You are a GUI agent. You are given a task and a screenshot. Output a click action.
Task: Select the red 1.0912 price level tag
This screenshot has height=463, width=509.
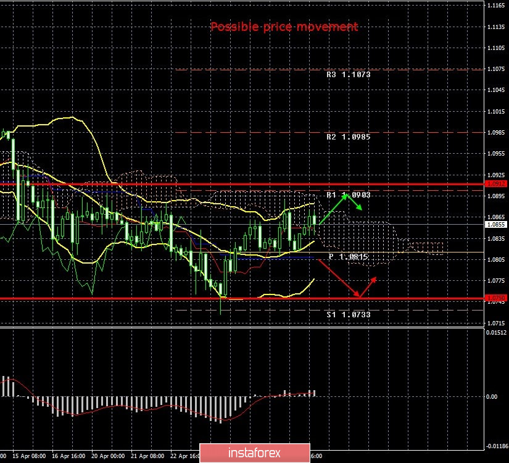click(x=496, y=184)
